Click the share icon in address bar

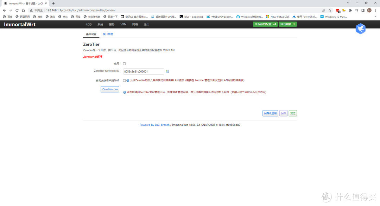click(x=323, y=10)
